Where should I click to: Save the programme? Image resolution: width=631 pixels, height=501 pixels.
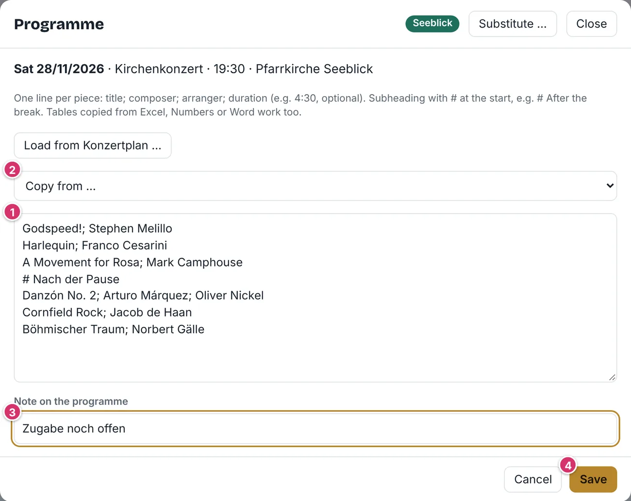(593, 479)
